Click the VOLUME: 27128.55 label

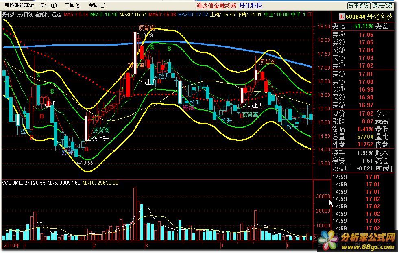24,183
